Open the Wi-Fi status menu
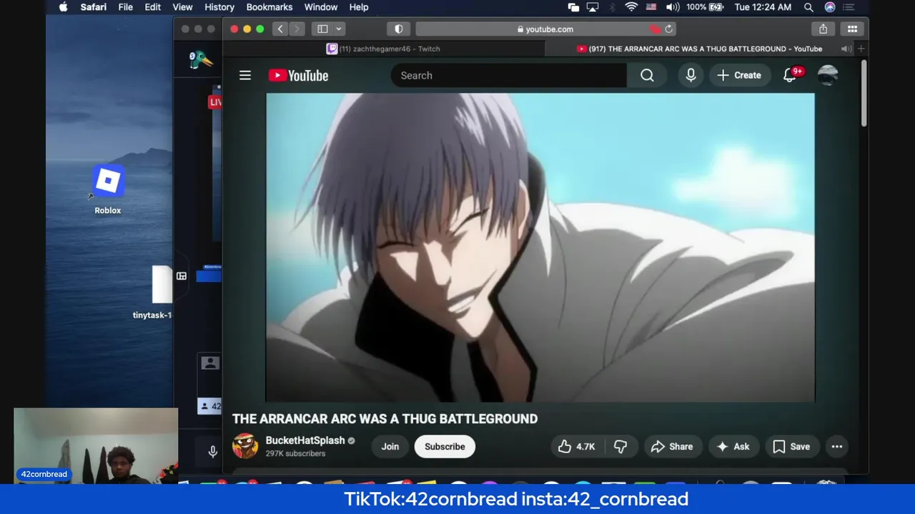The height and width of the screenshot is (514, 915). click(x=631, y=7)
